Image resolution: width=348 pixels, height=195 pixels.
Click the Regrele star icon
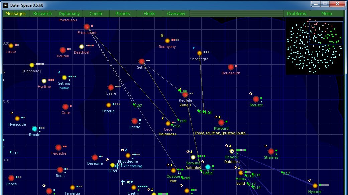point(185,95)
